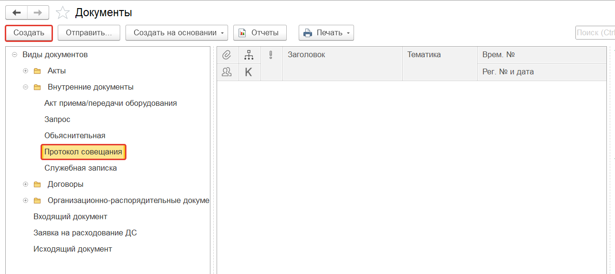Click the exclamation mark importance column
615x274 pixels.
[271, 55]
